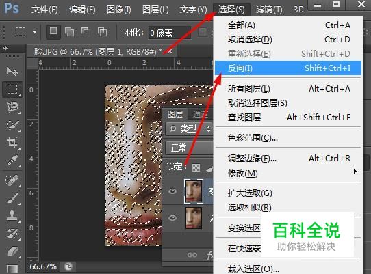
Task: Expand the 修改(M) submenu arrow
Action: click(355, 172)
